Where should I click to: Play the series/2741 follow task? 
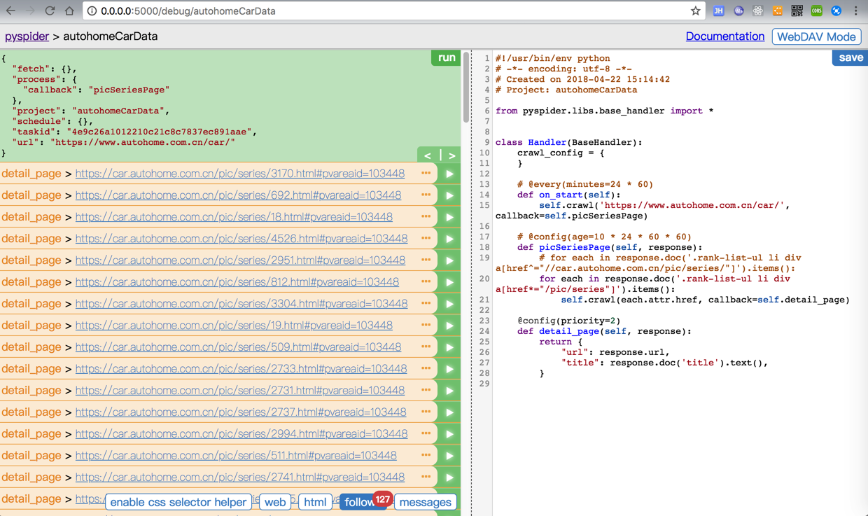click(x=449, y=477)
